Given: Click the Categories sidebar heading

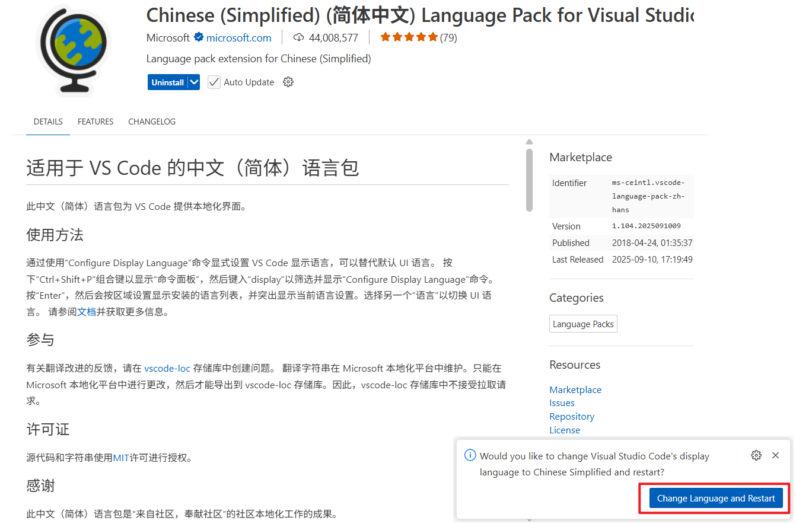Looking at the screenshot, I should click(577, 298).
